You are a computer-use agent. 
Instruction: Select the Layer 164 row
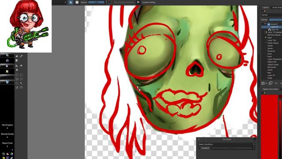click(271, 40)
